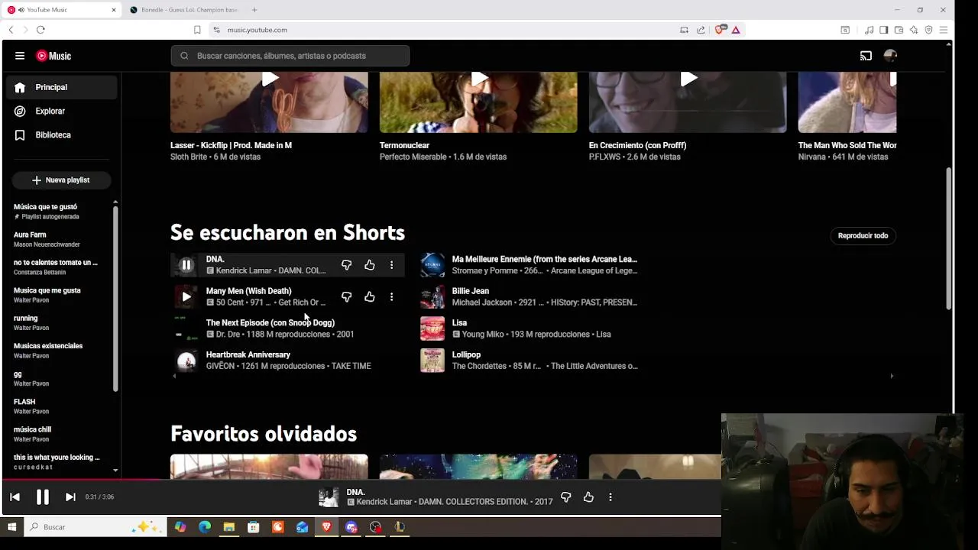Focus the search songs input field
This screenshot has height=550, width=978.
click(x=290, y=56)
